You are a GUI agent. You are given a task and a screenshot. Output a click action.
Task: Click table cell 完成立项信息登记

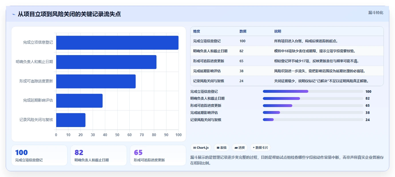coord(207,41)
